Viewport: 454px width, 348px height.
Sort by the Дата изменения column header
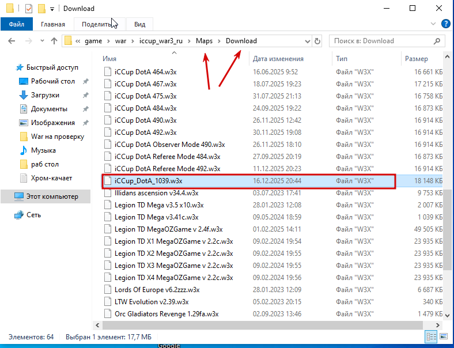coord(278,59)
